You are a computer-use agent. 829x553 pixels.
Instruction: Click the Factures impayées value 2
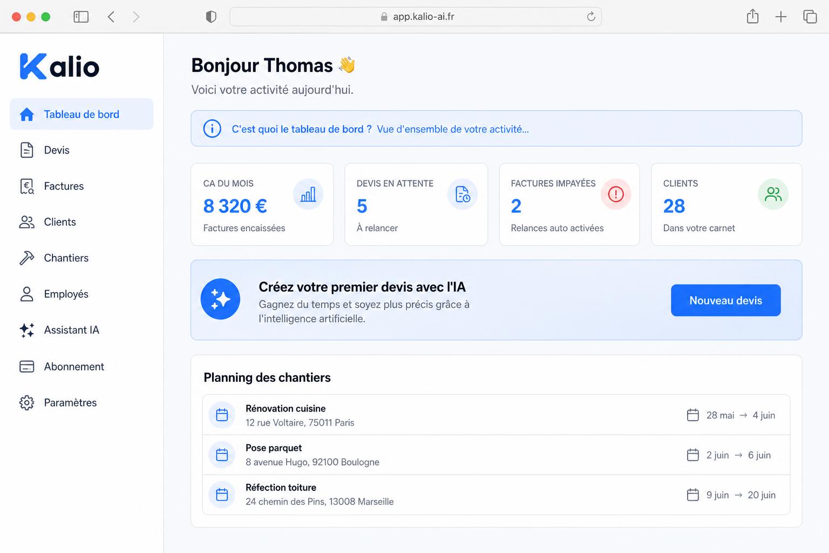tap(516, 206)
